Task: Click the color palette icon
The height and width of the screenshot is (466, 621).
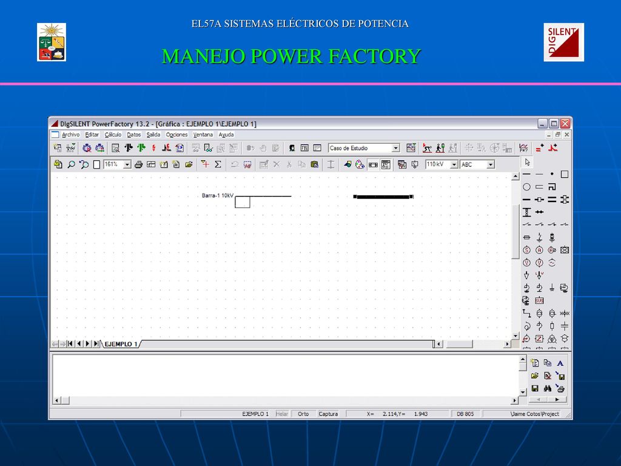Action: pyautogui.click(x=360, y=164)
